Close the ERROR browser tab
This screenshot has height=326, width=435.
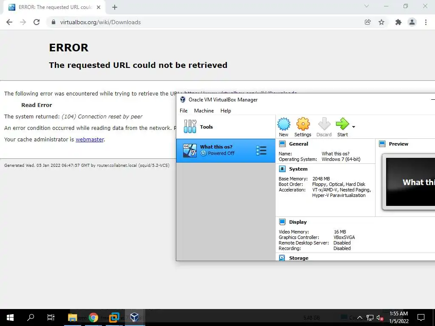click(99, 7)
